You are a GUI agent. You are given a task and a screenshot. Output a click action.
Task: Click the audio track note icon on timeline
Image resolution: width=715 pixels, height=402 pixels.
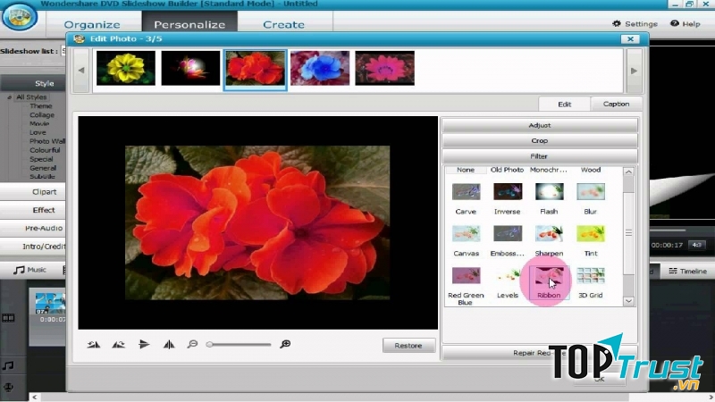tap(8, 365)
